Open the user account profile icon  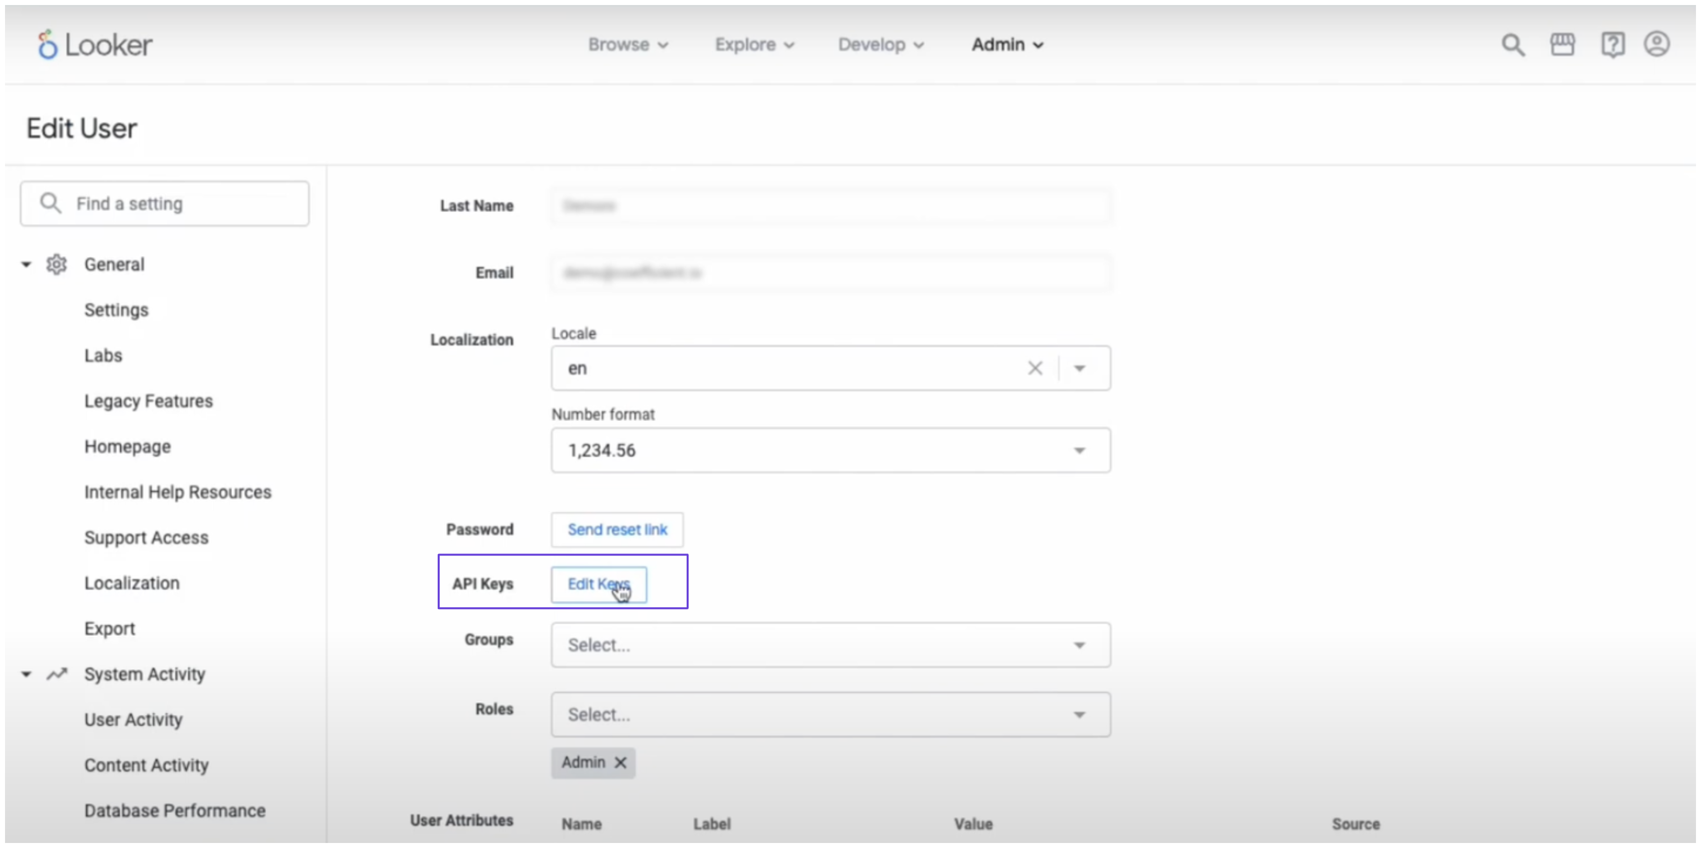pyautogui.click(x=1656, y=45)
